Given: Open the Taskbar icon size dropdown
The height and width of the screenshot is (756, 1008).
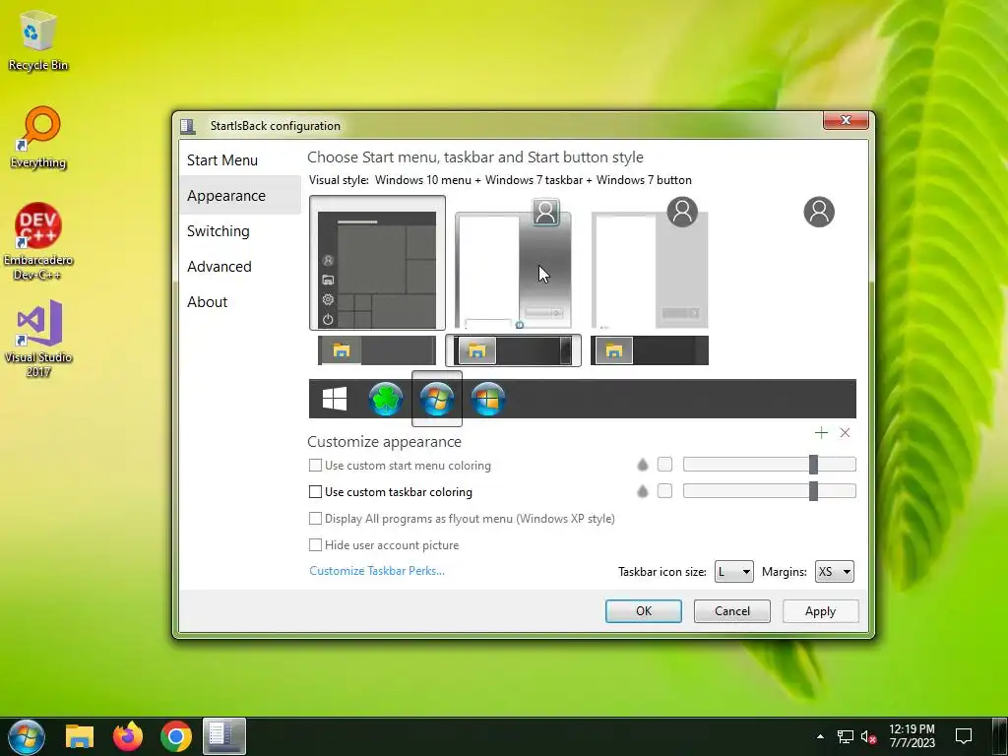Looking at the screenshot, I should click(733, 572).
